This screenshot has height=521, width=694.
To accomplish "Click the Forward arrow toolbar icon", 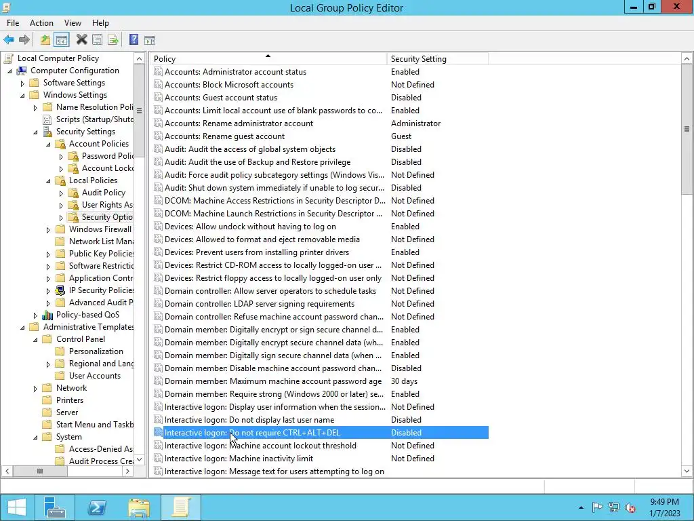I will coord(24,40).
